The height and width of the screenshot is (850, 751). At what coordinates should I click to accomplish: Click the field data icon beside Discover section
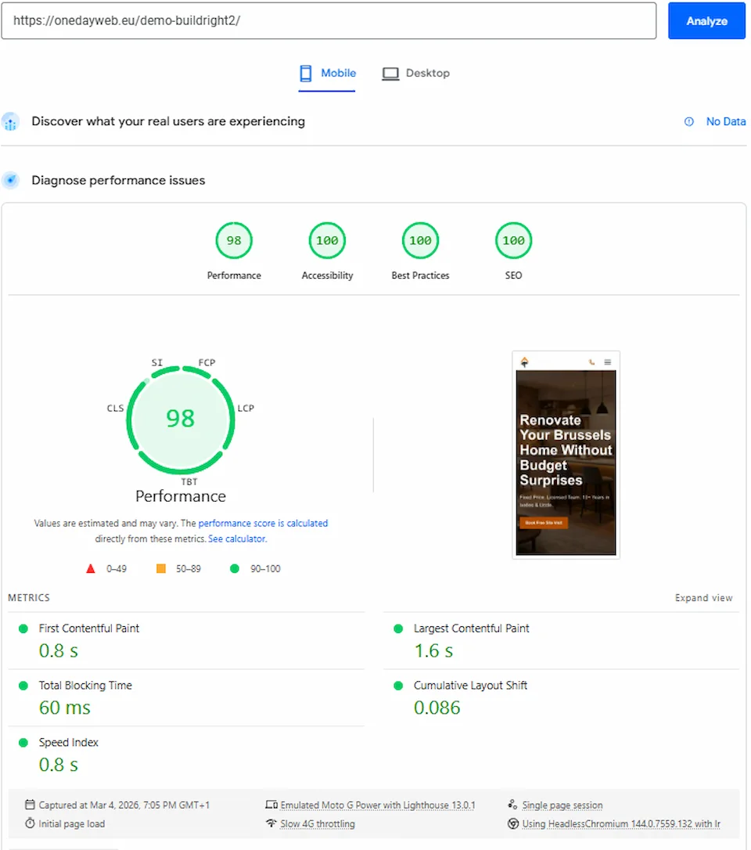coord(11,121)
